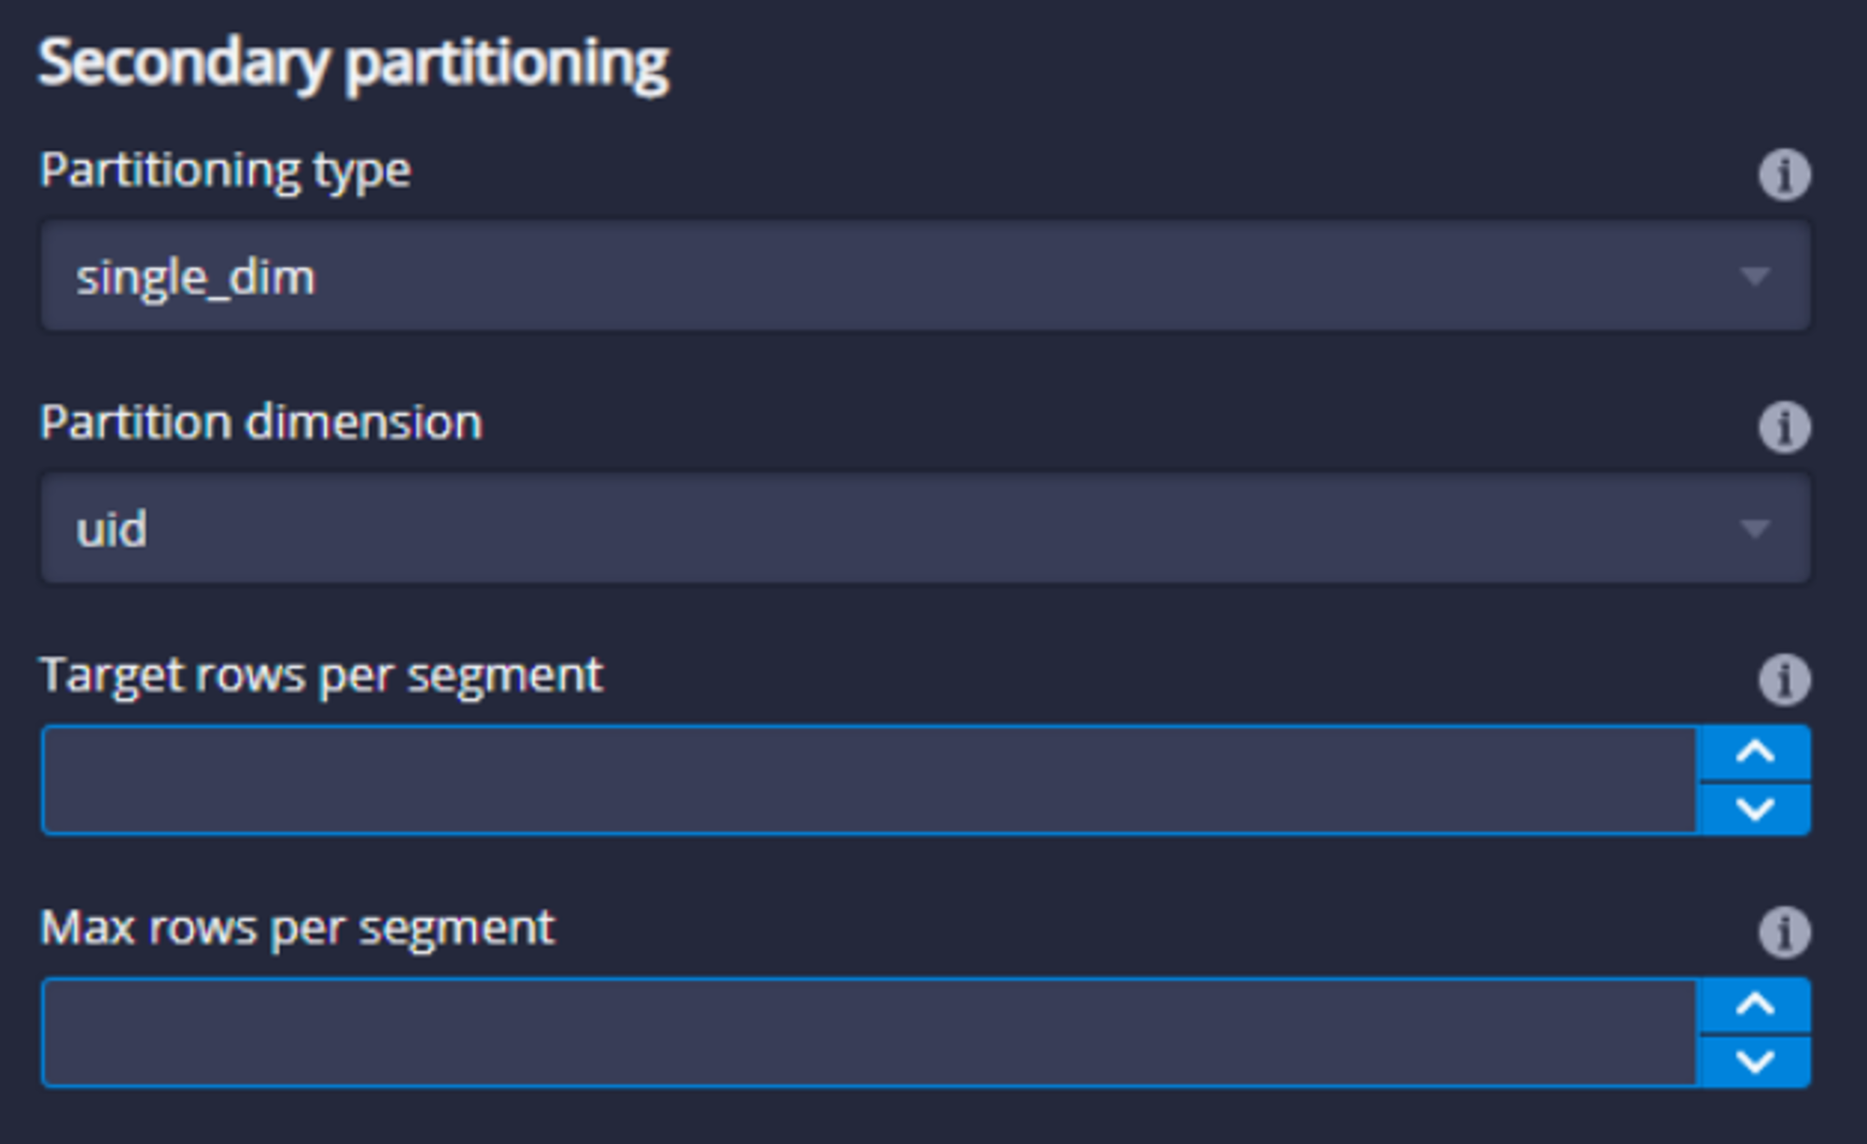Click the Partitioning type label
Viewport: 1867px width, 1144px height.
tap(225, 172)
